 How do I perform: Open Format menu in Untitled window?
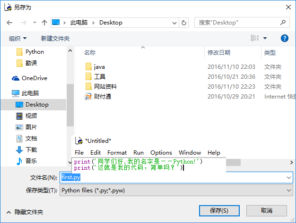tap(117, 153)
